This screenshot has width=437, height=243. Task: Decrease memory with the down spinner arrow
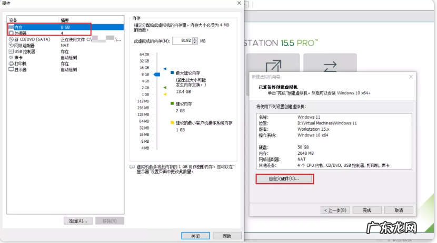195,43
